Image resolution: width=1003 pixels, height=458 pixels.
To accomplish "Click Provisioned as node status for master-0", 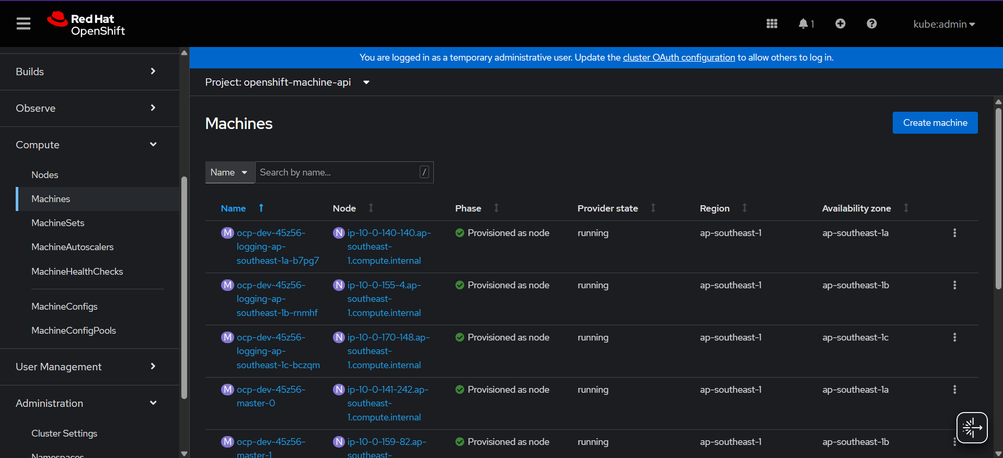I will pyautogui.click(x=502, y=390).
